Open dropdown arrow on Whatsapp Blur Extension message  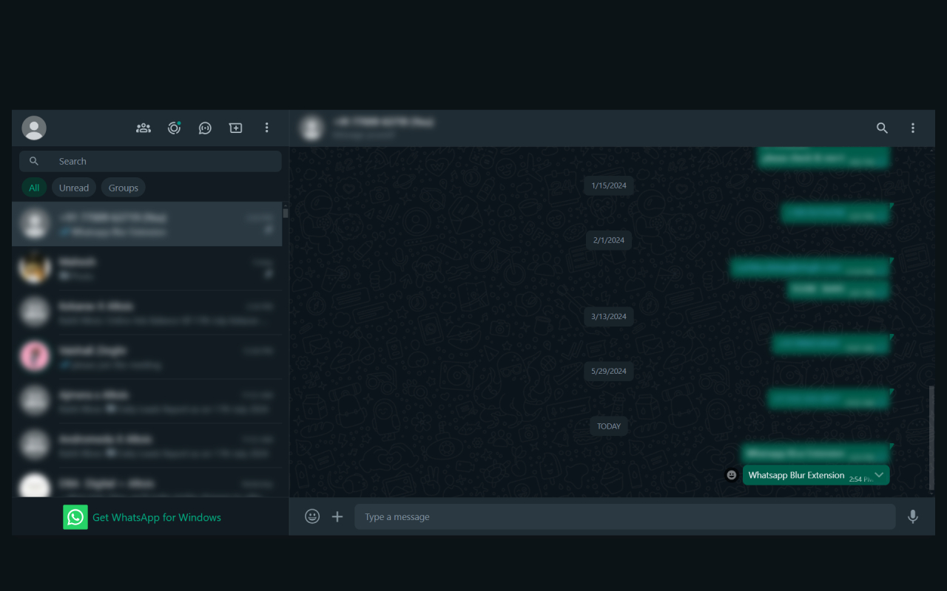pos(879,475)
